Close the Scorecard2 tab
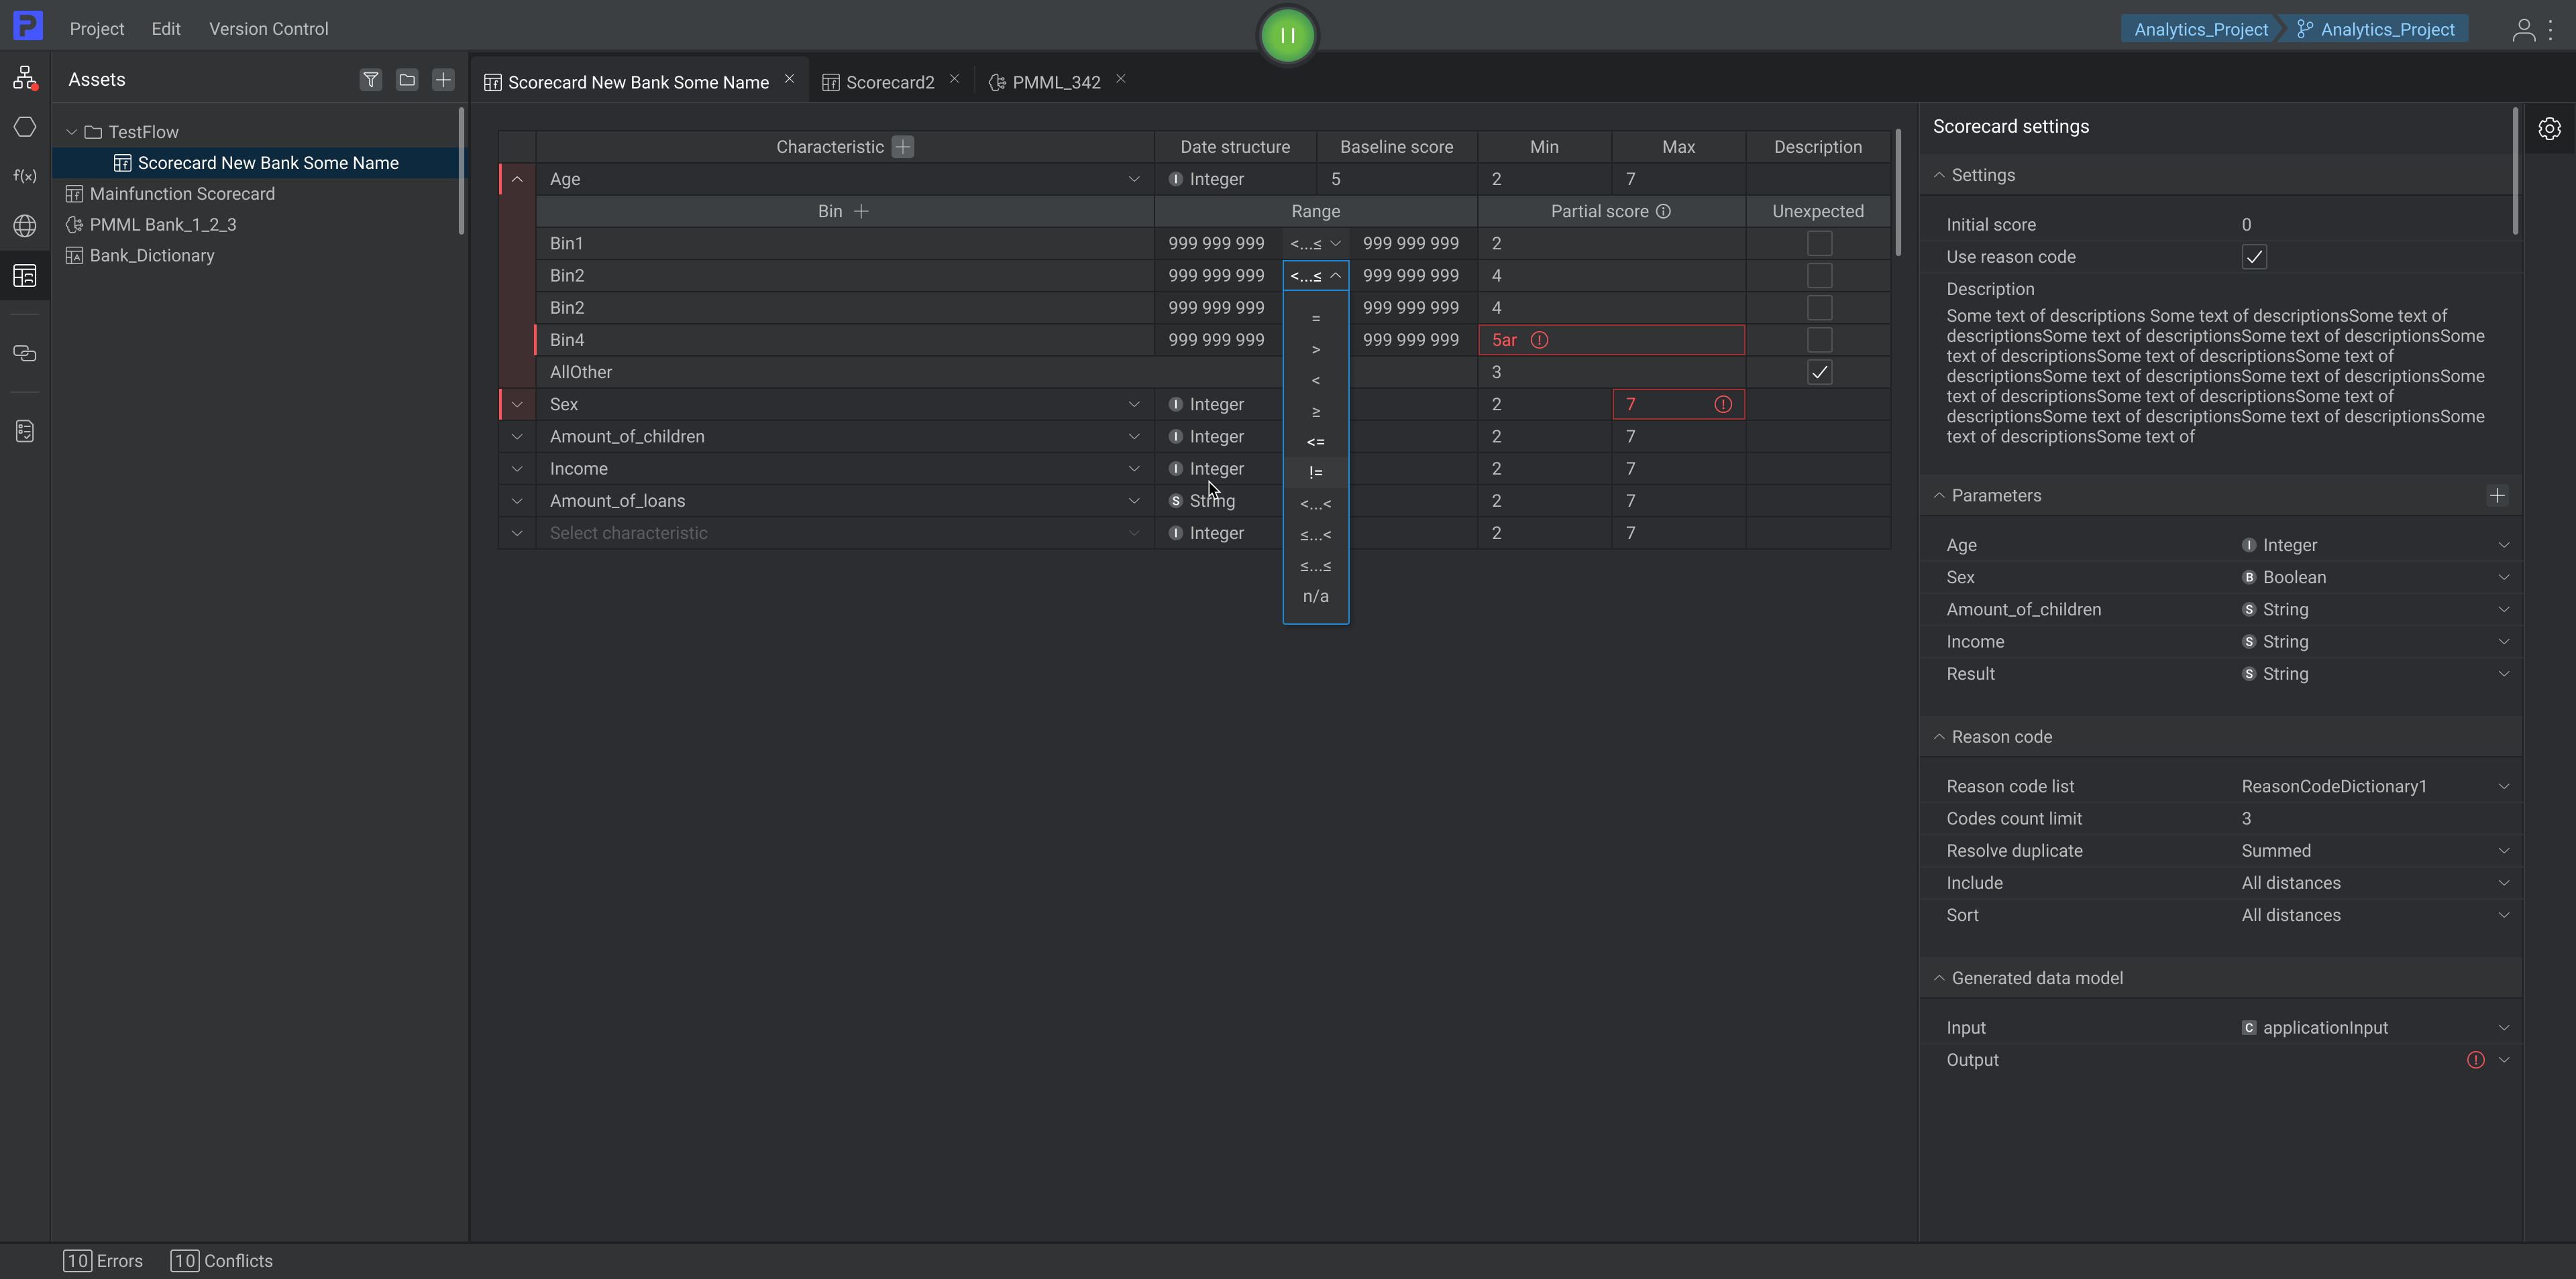2576x1279 pixels. pyautogui.click(x=954, y=79)
